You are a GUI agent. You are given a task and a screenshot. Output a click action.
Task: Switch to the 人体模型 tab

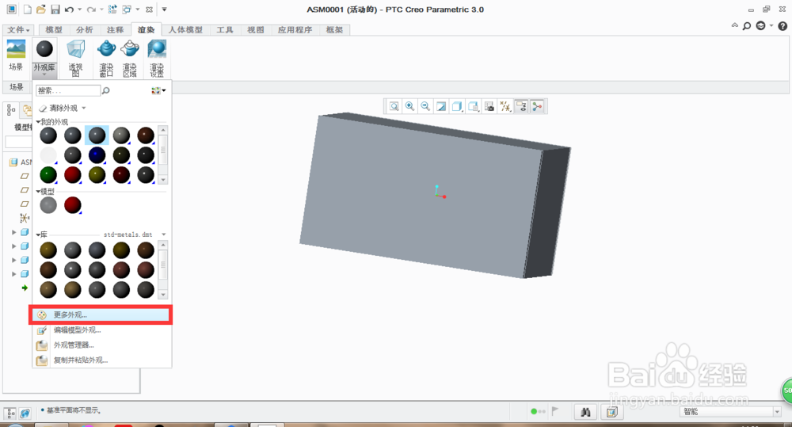(185, 30)
